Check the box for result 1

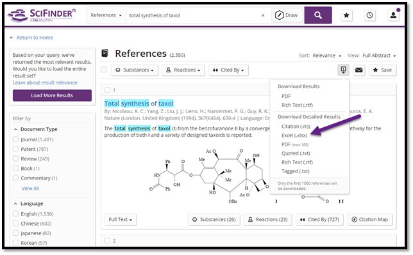(x=107, y=90)
